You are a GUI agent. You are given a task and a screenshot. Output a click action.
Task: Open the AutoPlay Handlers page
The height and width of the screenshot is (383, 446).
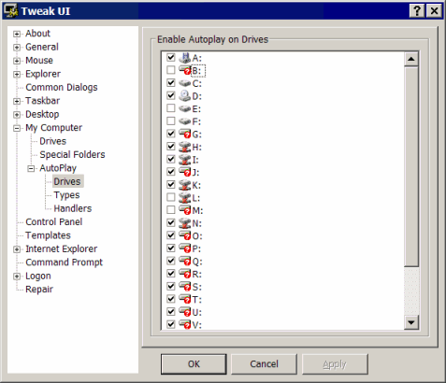click(73, 208)
